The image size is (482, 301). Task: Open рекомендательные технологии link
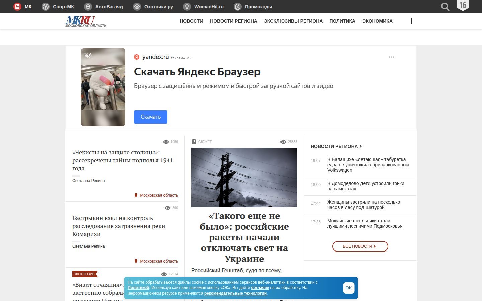[x=235, y=293]
